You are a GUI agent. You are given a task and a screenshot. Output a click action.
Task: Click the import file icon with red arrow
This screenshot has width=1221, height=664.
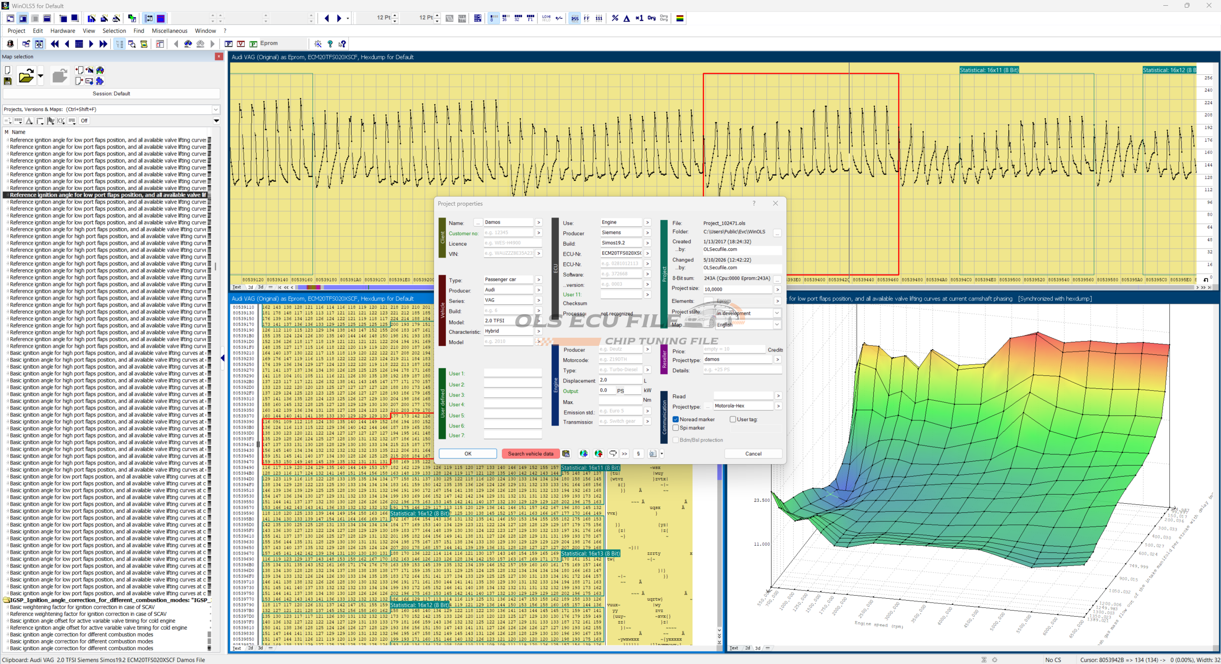click(79, 70)
